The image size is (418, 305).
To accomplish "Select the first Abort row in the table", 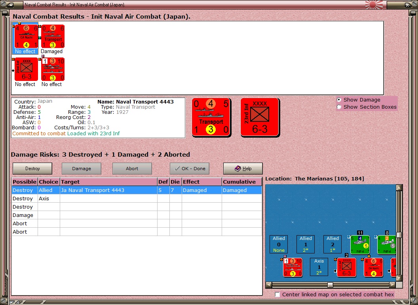I will (137, 223).
